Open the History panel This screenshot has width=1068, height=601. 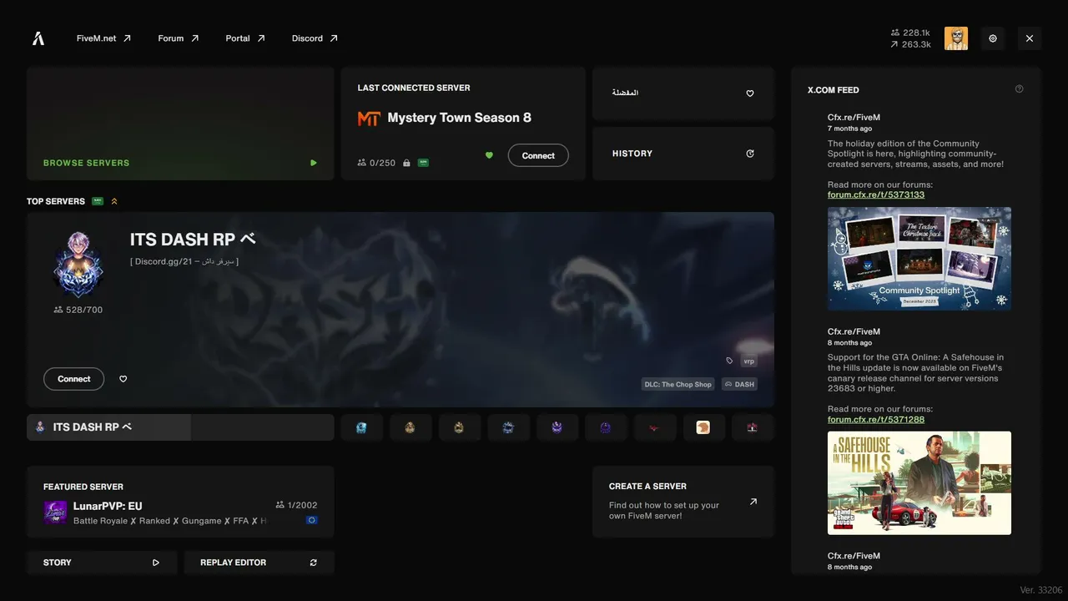tap(683, 154)
